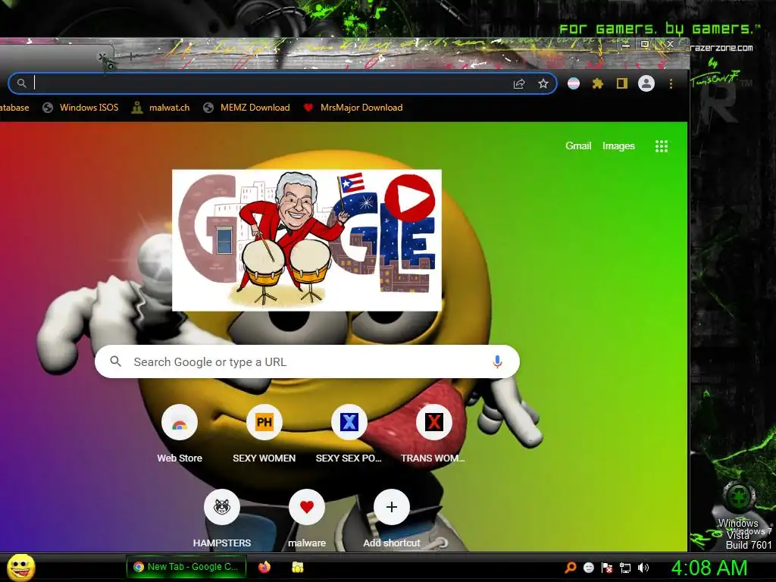Open the Windows ISOS bookmark
The width and height of the screenshot is (776, 582).
(80, 108)
